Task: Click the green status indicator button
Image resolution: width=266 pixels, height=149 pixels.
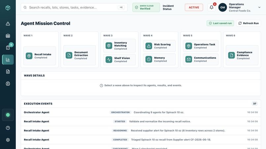Action: pos(8,115)
